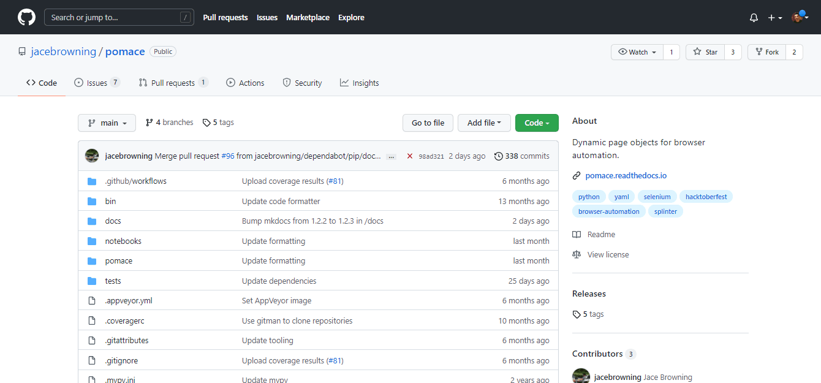Toggle Watch for this repository
Viewport: 821px width, 383px height.
[x=637, y=52]
